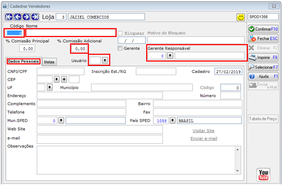Click JAZIEL COMERCIOS store name field
Screen dimensions: 282x185
106,17
